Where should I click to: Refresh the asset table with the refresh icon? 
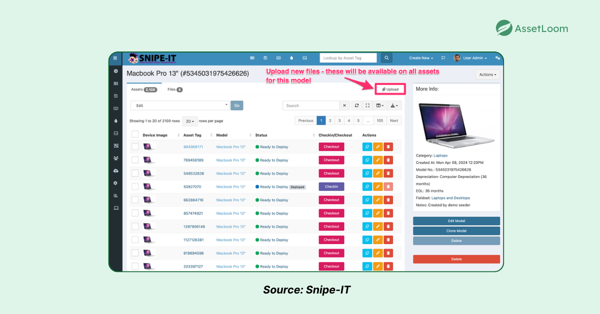click(356, 105)
